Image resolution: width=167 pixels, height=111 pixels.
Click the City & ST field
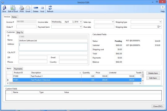coord(53,53)
